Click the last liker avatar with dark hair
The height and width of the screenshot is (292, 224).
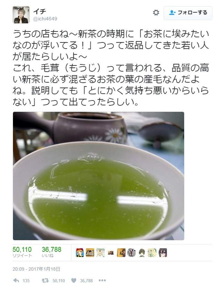[163, 253]
